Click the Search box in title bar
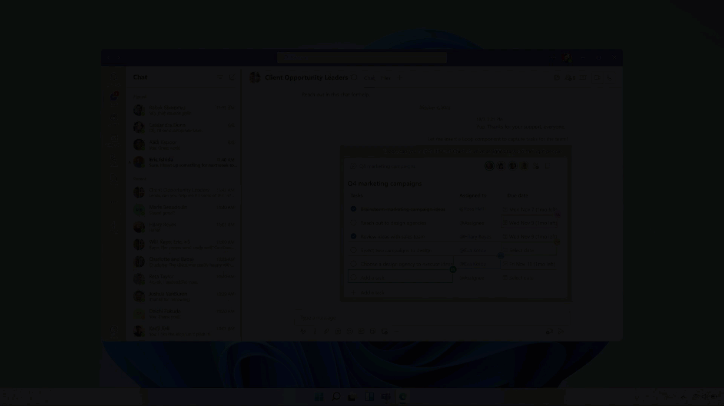Image resolution: width=724 pixels, height=406 pixels. 361,58
